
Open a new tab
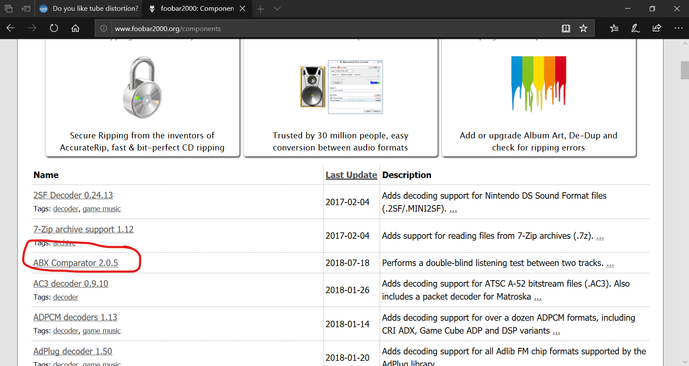tap(260, 9)
